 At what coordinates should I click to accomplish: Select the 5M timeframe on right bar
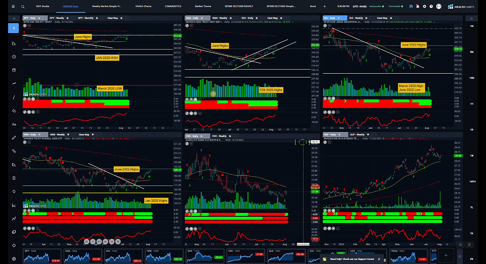471,52
